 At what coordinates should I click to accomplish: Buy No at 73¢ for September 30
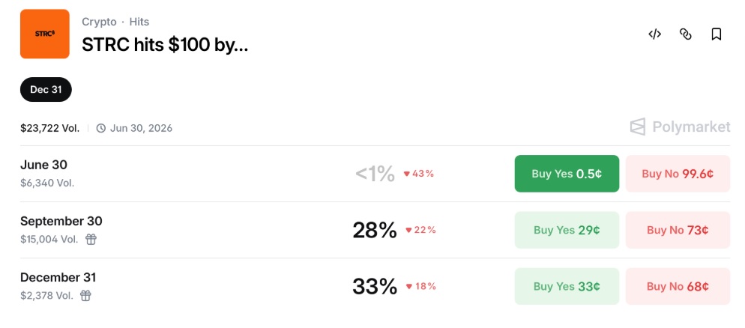click(678, 230)
